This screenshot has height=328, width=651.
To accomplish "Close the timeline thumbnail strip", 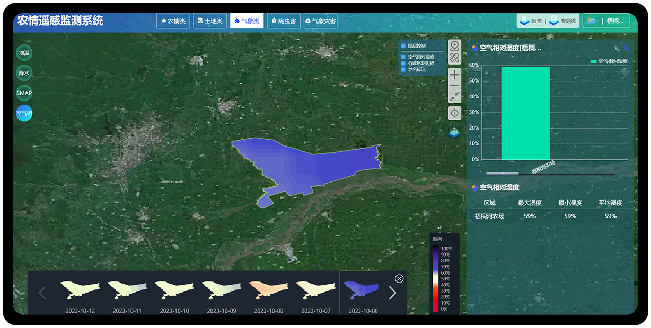I will pyautogui.click(x=399, y=279).
